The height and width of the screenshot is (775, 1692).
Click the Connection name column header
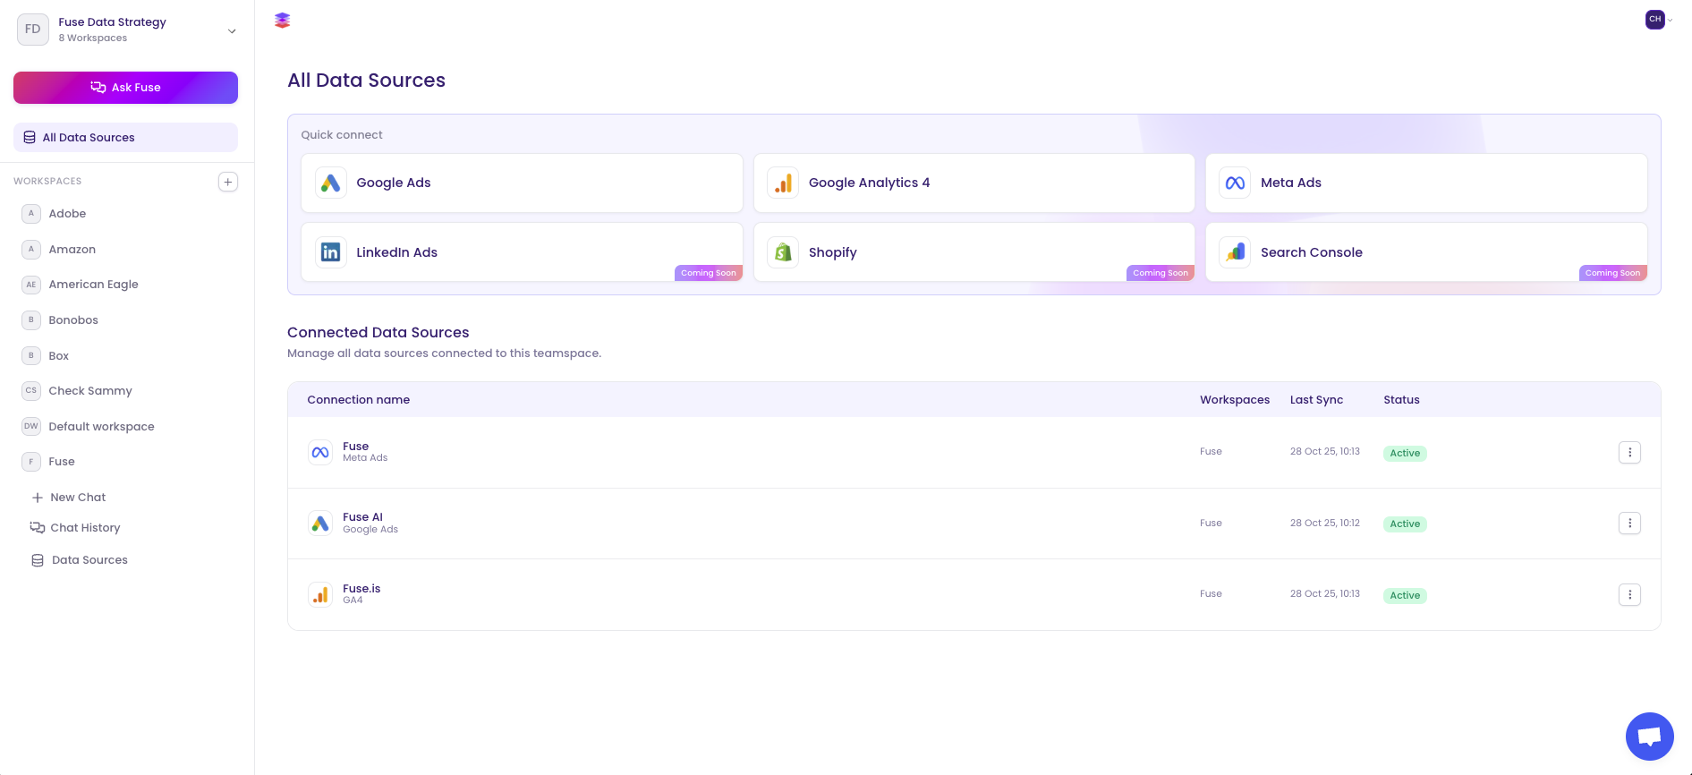pyautogui.click(x=358, y=400)
